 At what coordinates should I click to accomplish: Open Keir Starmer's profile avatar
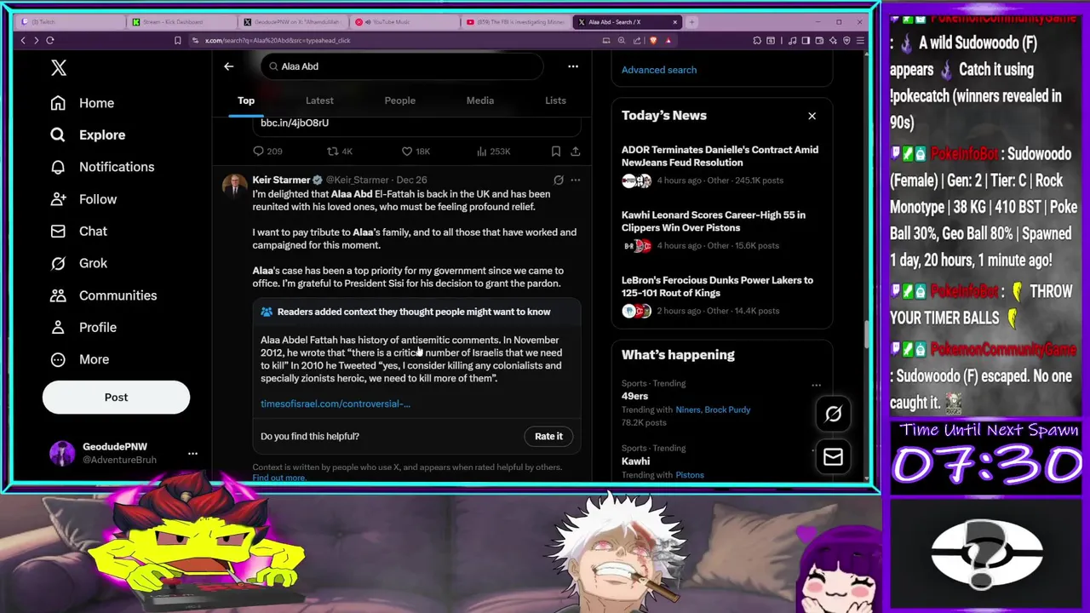click(234, 186)
